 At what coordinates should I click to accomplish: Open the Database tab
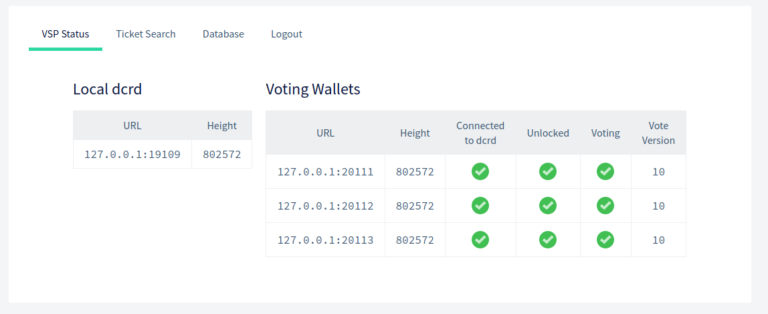coord(223,34)
